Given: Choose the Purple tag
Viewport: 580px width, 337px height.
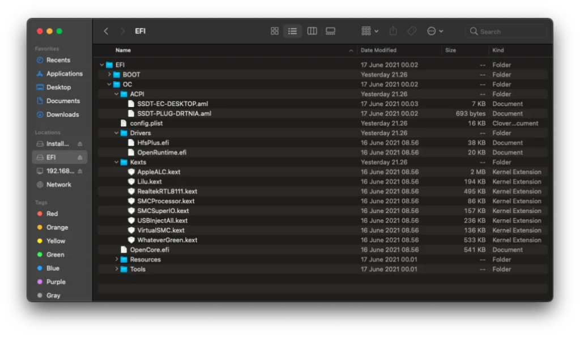Looking at the screenshot, I should click(51, 282).
